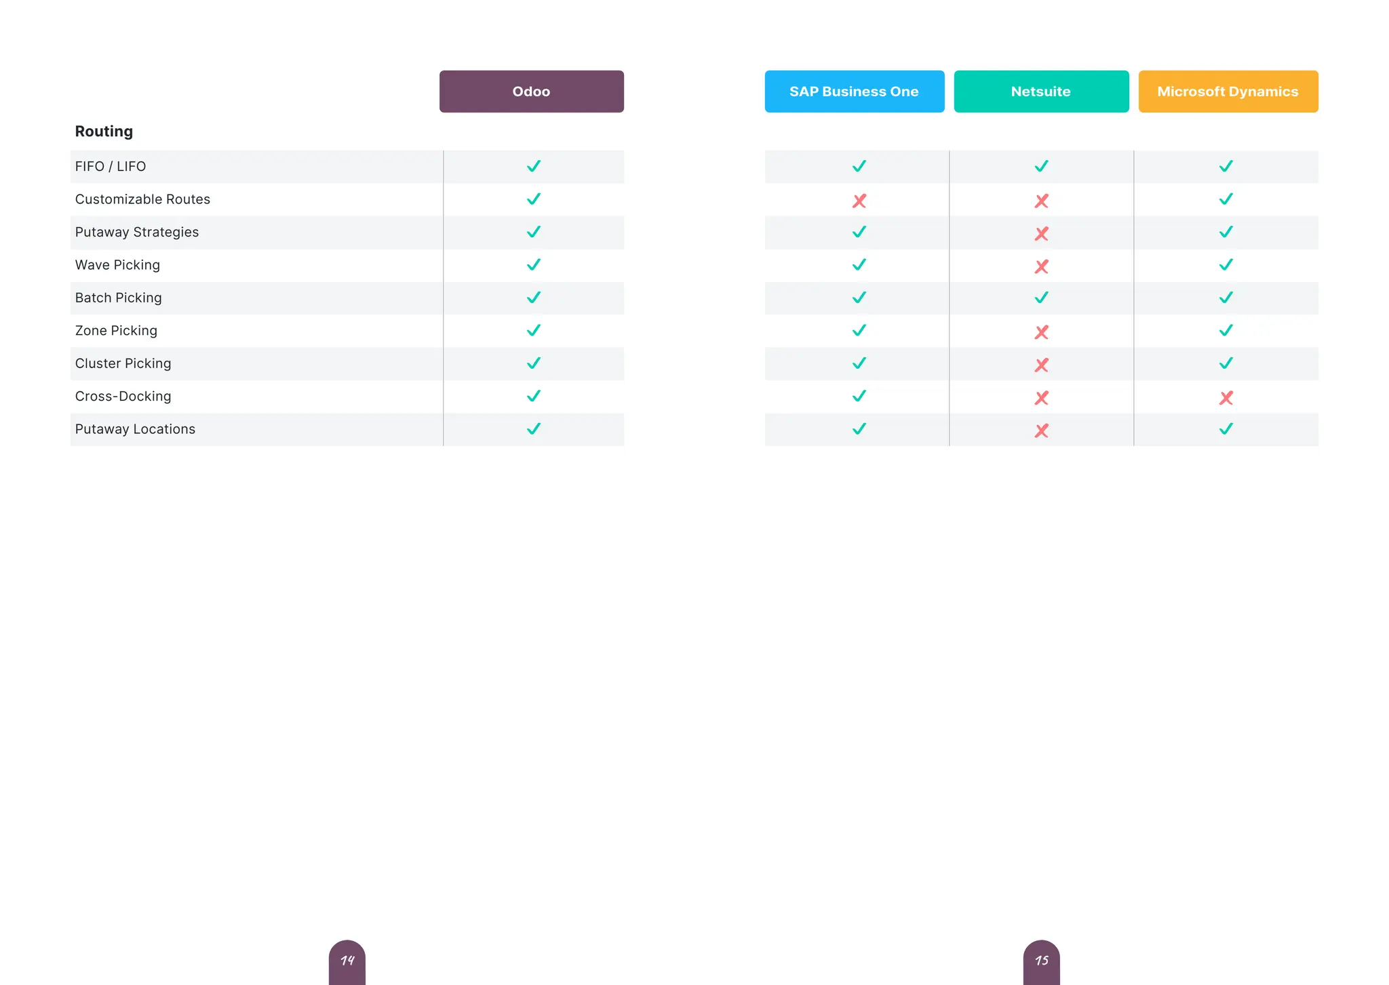The width and height of the screenshot is (1389, 985).
Task: Click Microsoft Dynamics checkmark for Wave Picking
Action: pos(1226,264)
